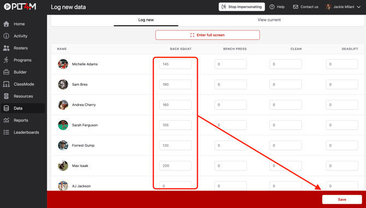366x208 pixels.
Task: Click the DEADLIFT column header
Action: click(350, 49)
